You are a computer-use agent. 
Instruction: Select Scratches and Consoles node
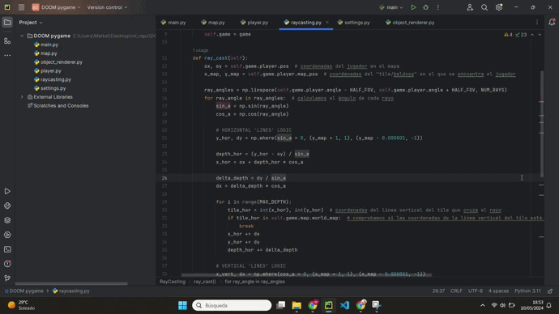[58, 106]
